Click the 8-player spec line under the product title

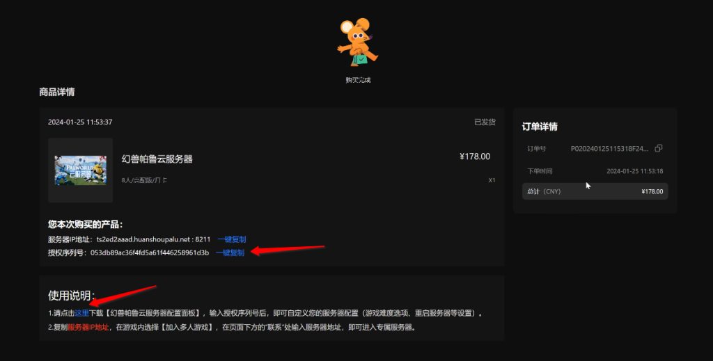144,180
